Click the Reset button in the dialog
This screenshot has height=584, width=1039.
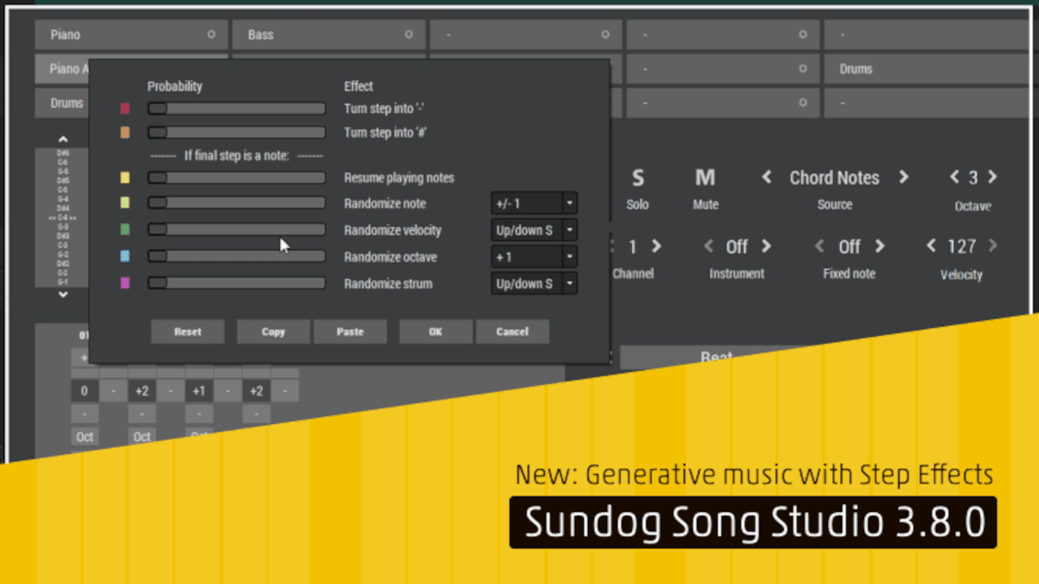(188, 331)
